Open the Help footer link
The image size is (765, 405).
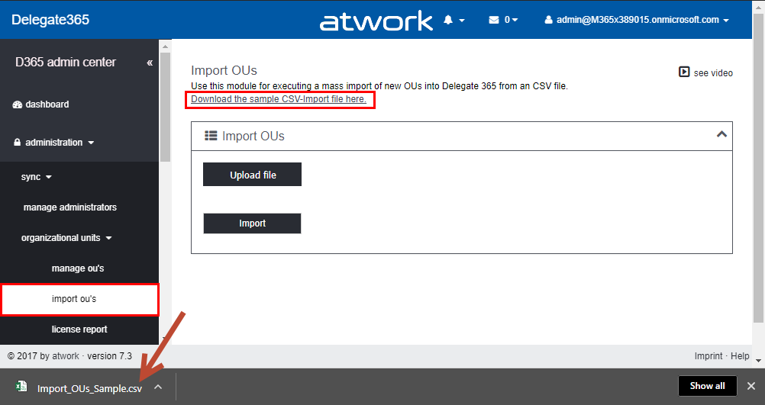pyautogui.click(x=740, y=356)
